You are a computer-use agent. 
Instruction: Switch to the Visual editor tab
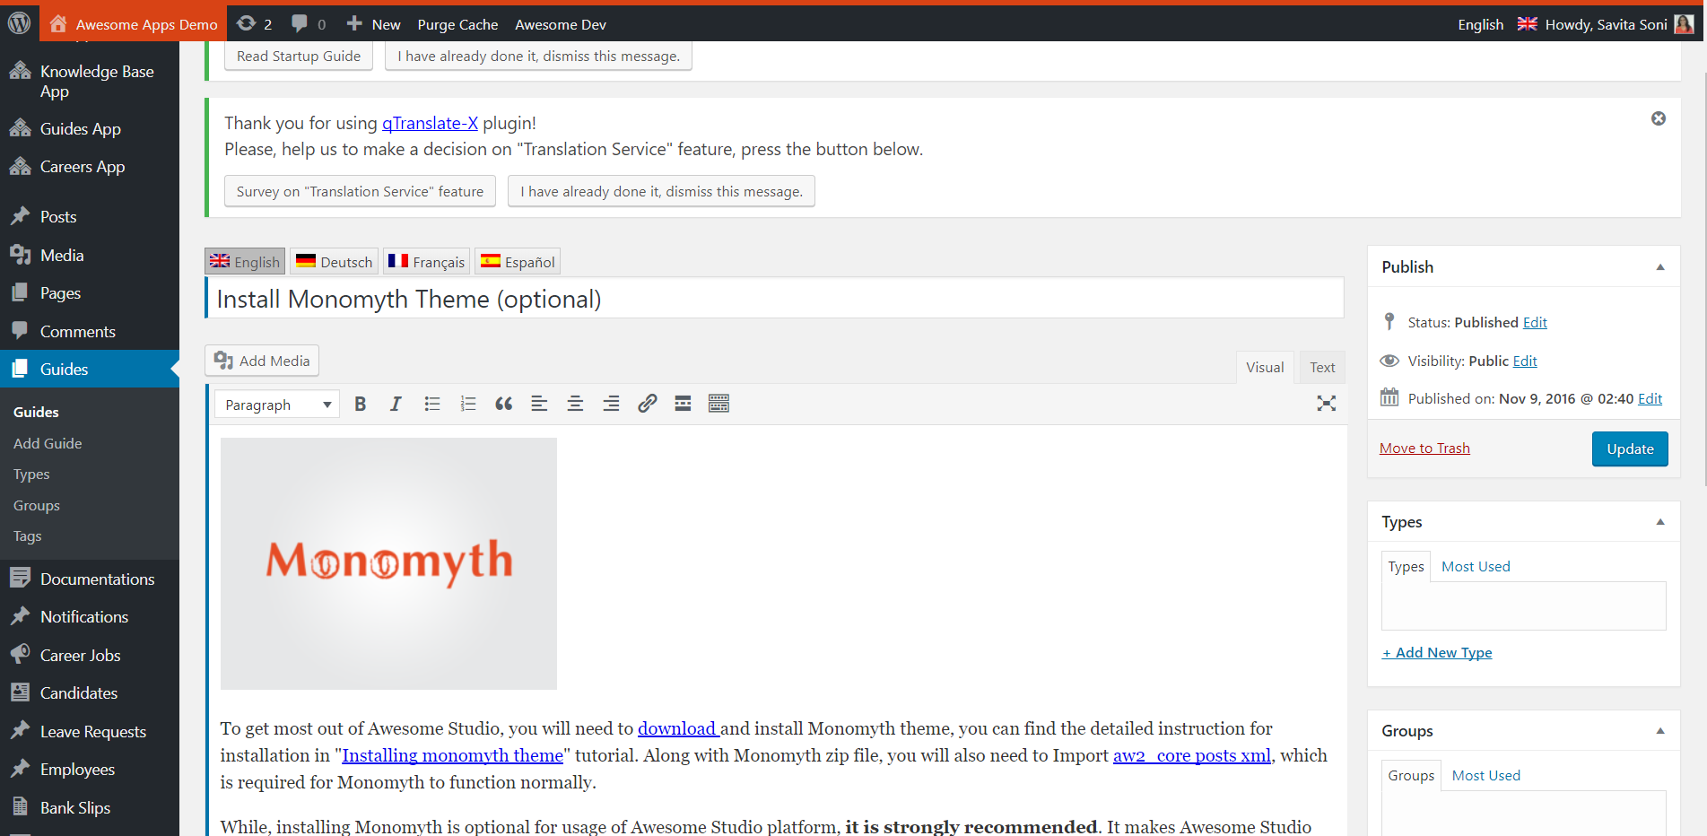coord(1265,367)
